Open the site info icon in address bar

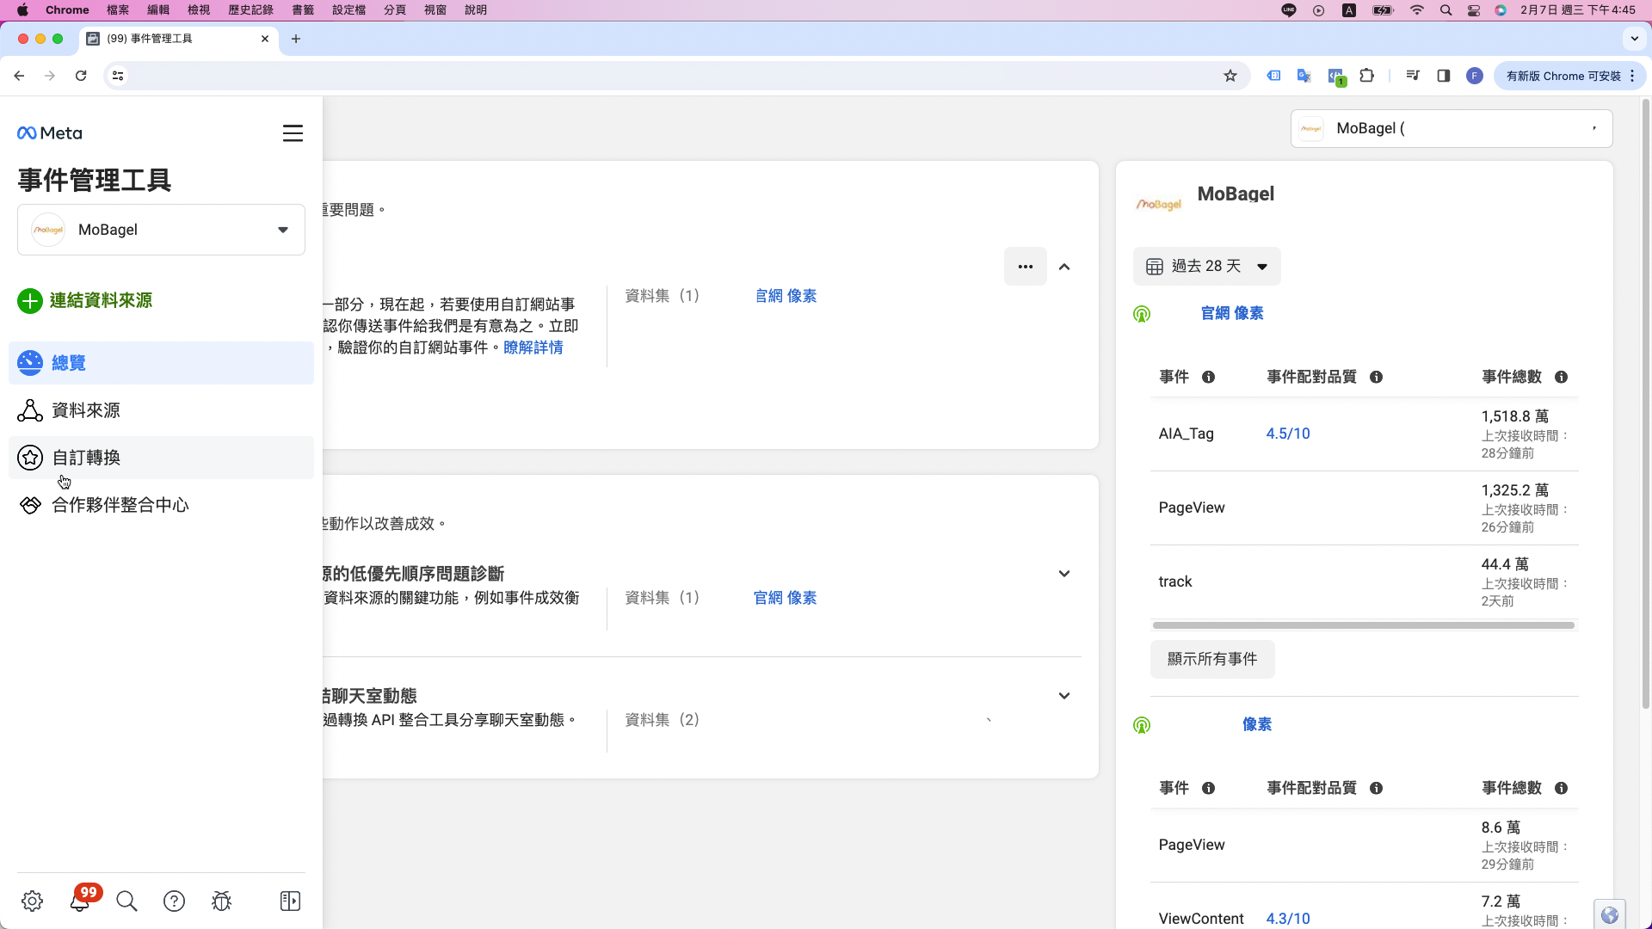coord(118,76)
